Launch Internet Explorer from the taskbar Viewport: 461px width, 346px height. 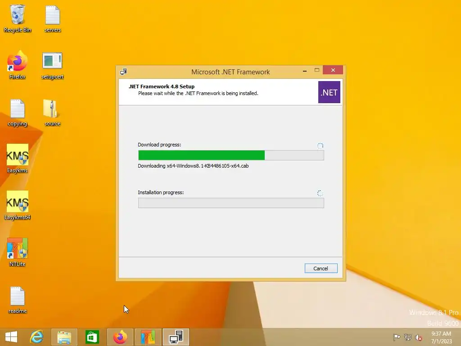36,337
